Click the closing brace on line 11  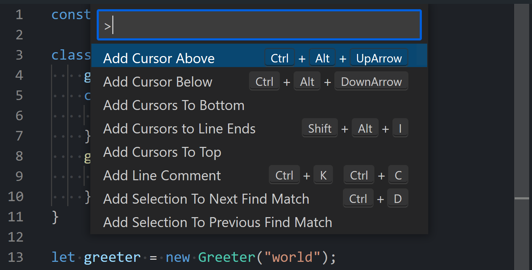(x=55, y=217)
